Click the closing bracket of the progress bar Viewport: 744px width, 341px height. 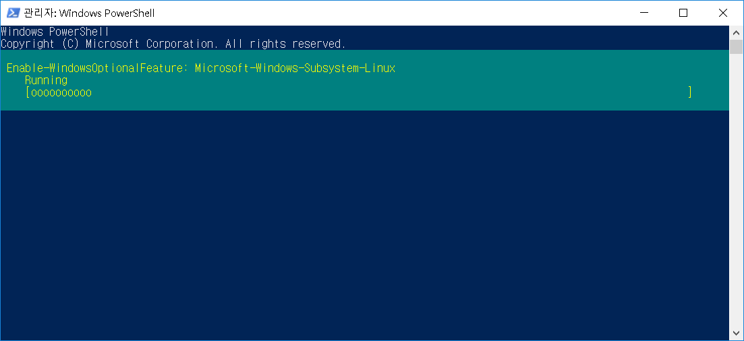[x=689, y=92]
